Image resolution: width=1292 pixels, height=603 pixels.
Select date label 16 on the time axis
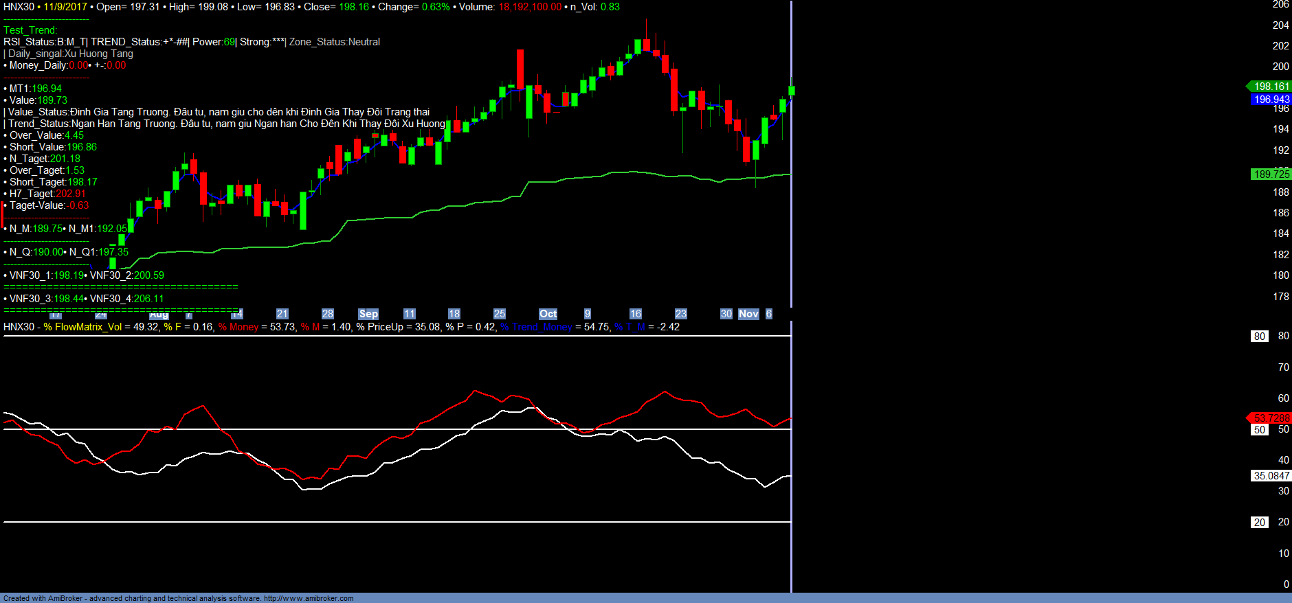636,314
